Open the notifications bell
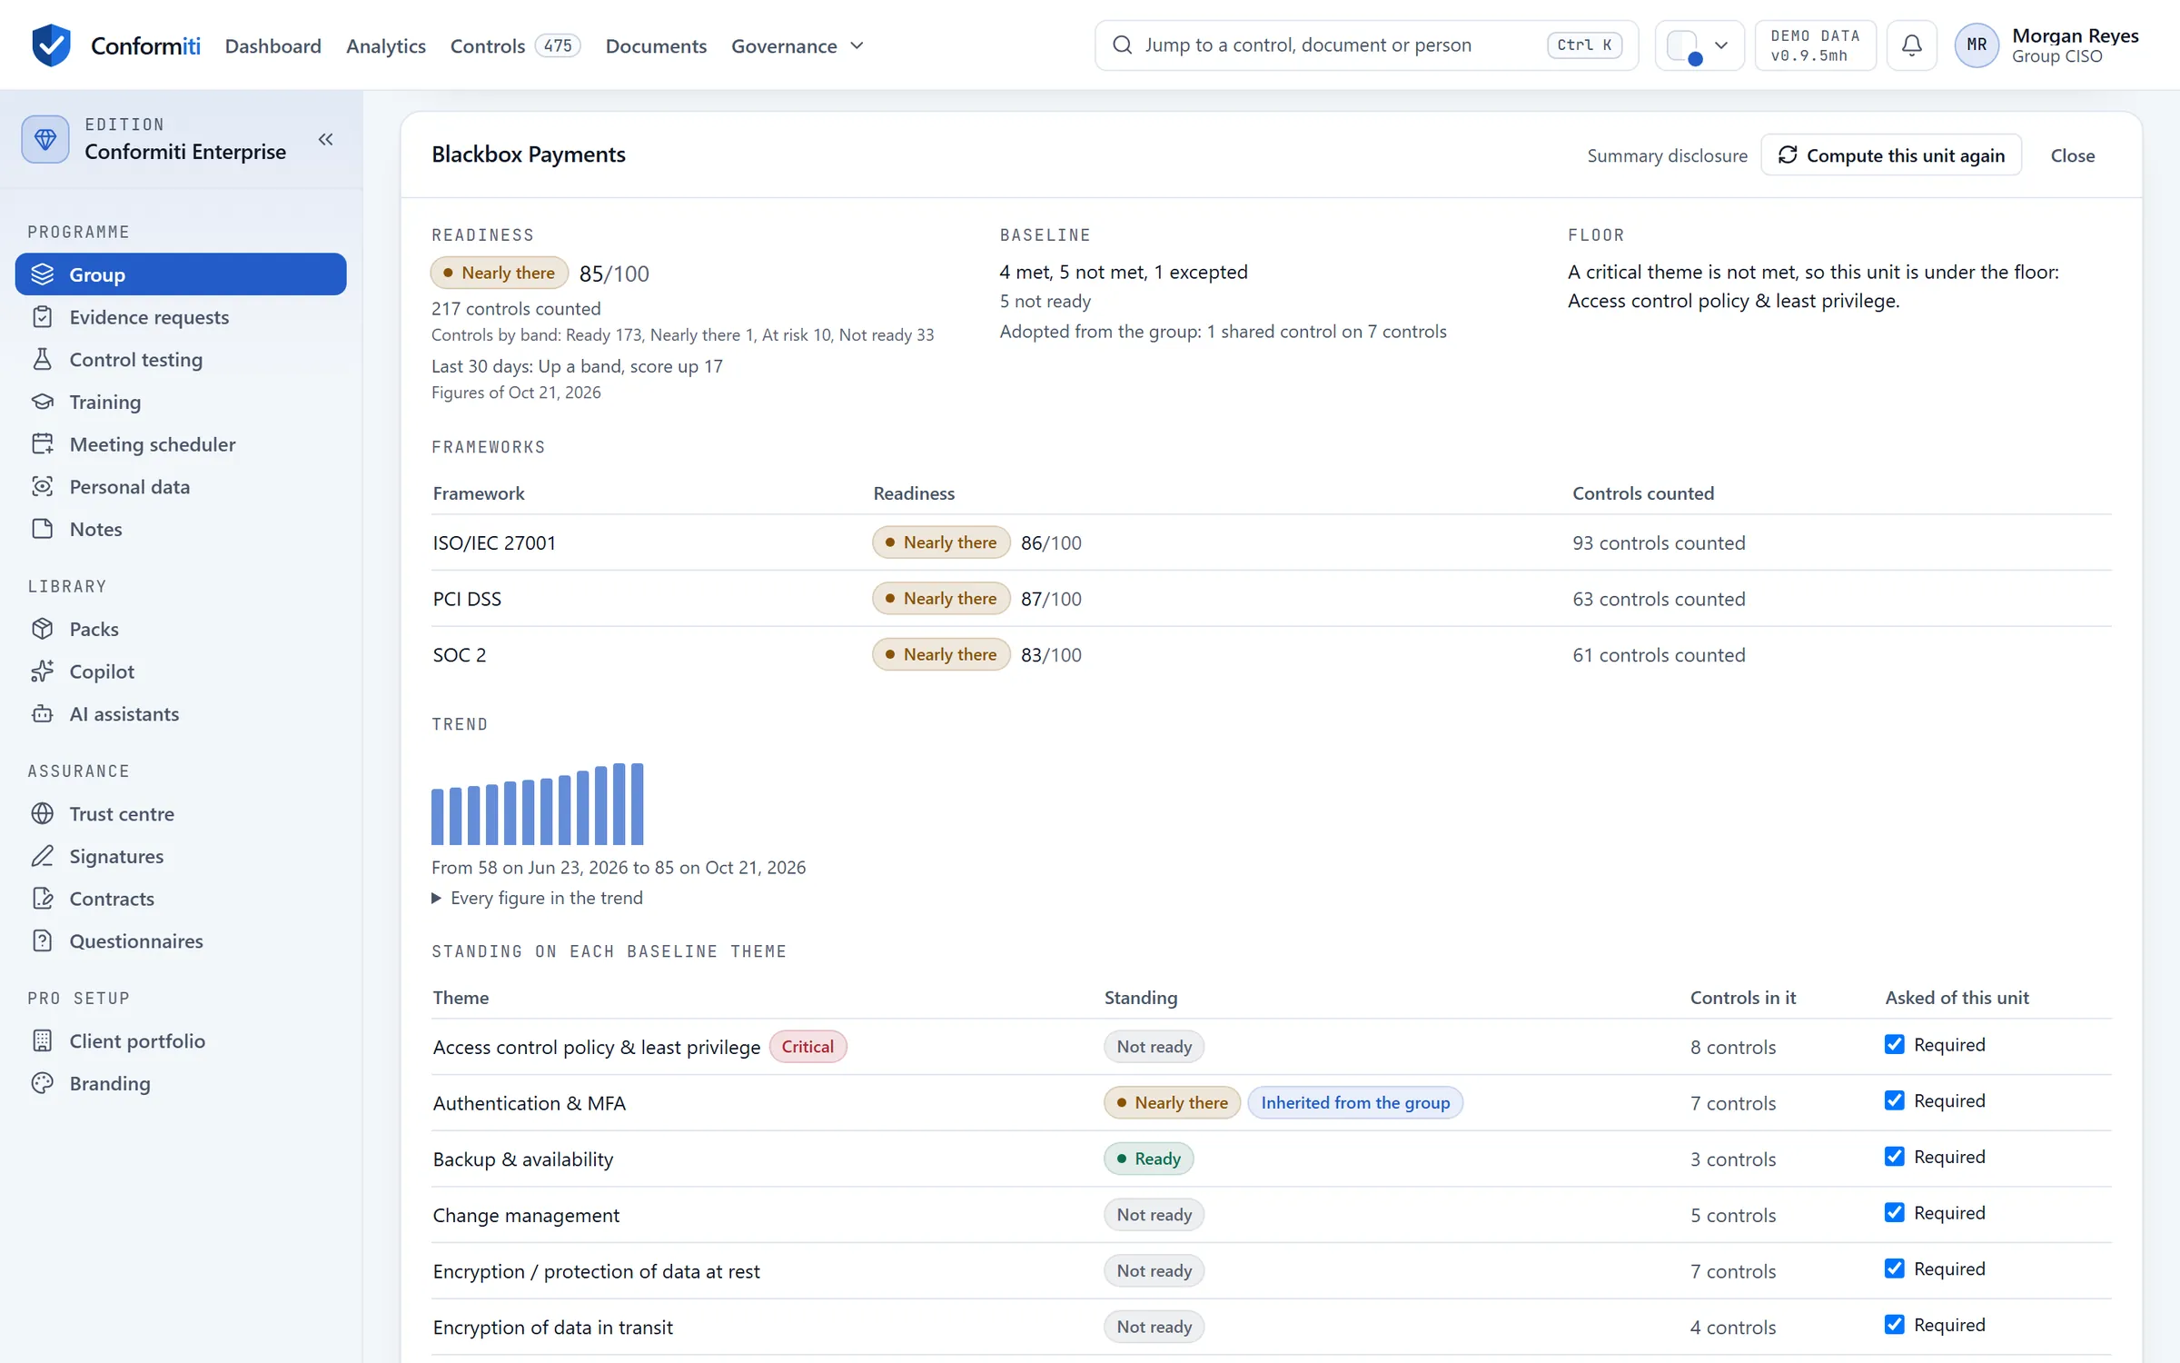 point(1911,45)
